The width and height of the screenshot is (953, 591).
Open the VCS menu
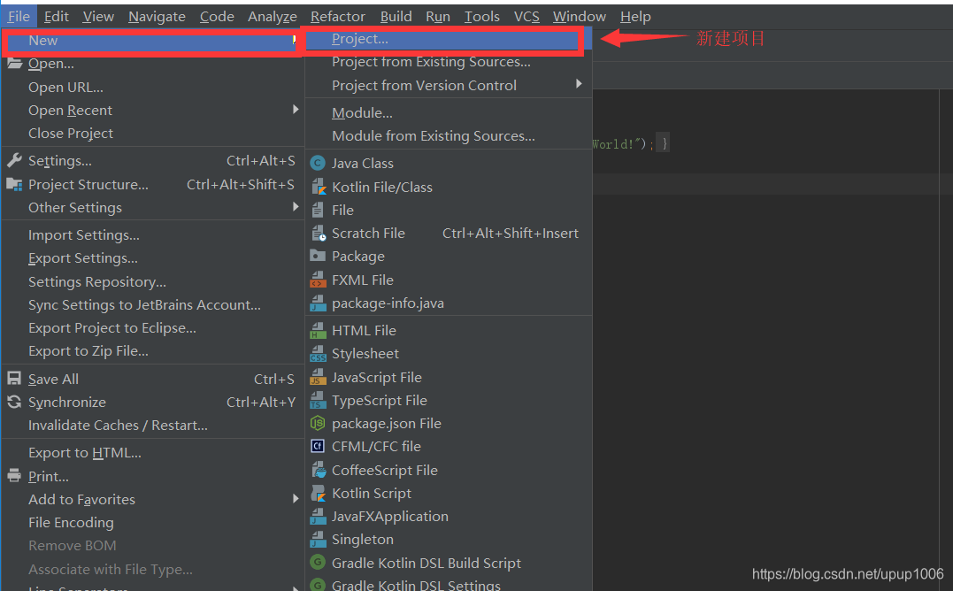point(526,16)
